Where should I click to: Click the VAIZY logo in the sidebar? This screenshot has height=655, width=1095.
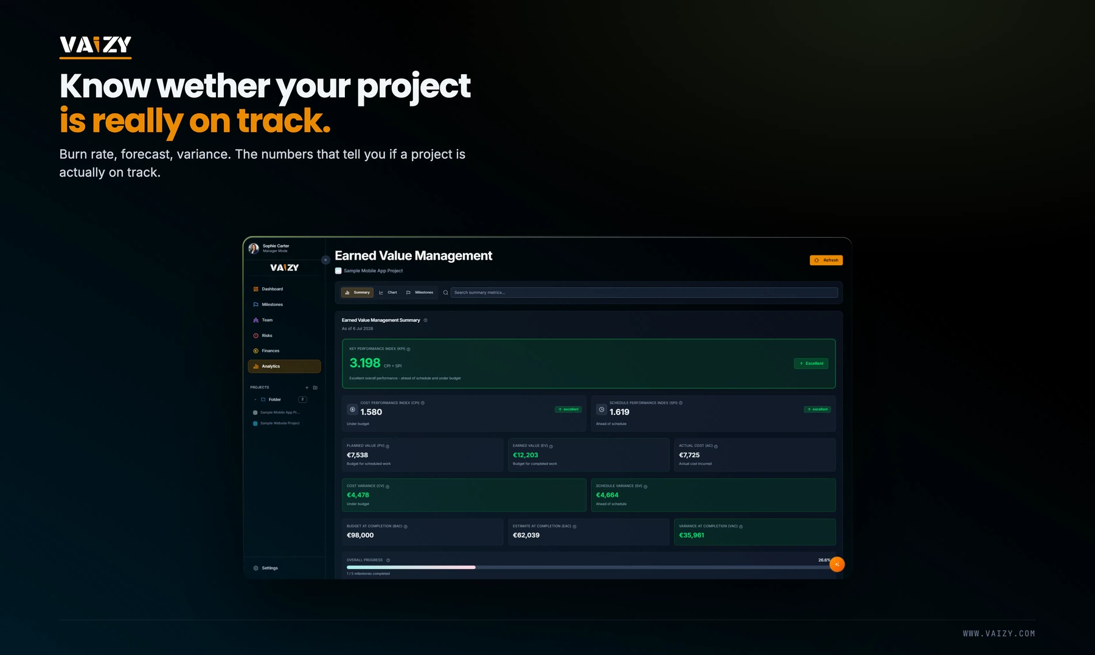[285, 268]
